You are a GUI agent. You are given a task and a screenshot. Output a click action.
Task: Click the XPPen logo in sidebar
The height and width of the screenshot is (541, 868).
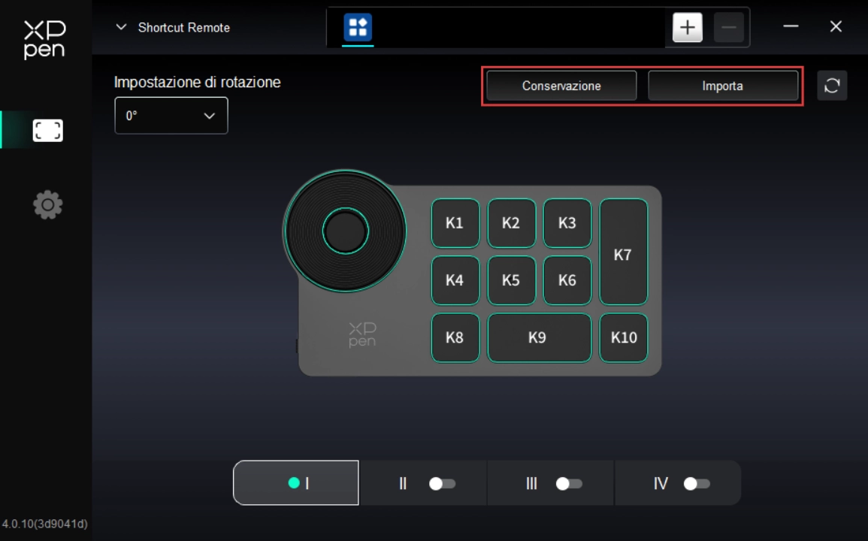point(44,39)
